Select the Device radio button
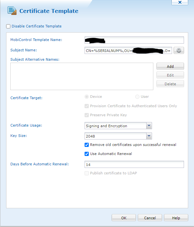The height and width of the screenshot is (227, 194). (87, 97)
